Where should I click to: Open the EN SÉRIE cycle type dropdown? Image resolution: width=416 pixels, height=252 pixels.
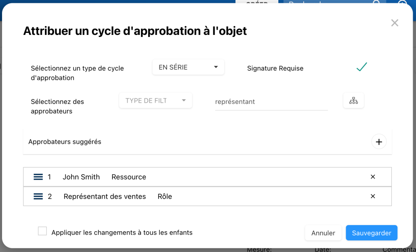(x=188, y=67)
